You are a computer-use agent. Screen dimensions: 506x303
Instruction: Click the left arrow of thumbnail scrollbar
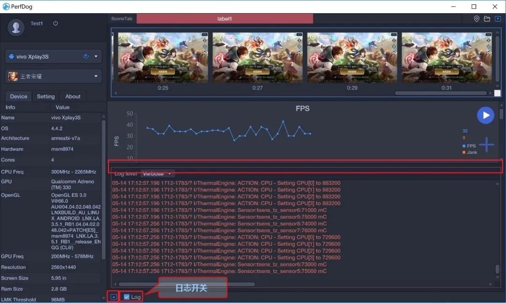[x=116, y=93]
